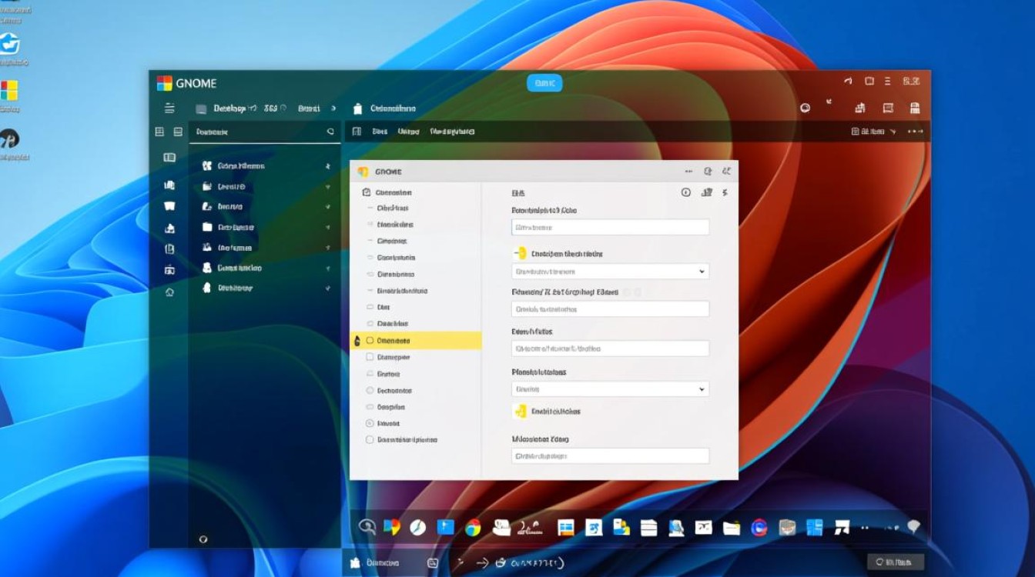Click the topmost text field in the dialog

tap(610, 227)
